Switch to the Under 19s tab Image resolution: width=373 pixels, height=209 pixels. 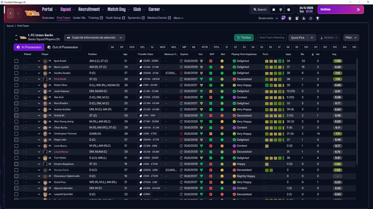point(79,18)
